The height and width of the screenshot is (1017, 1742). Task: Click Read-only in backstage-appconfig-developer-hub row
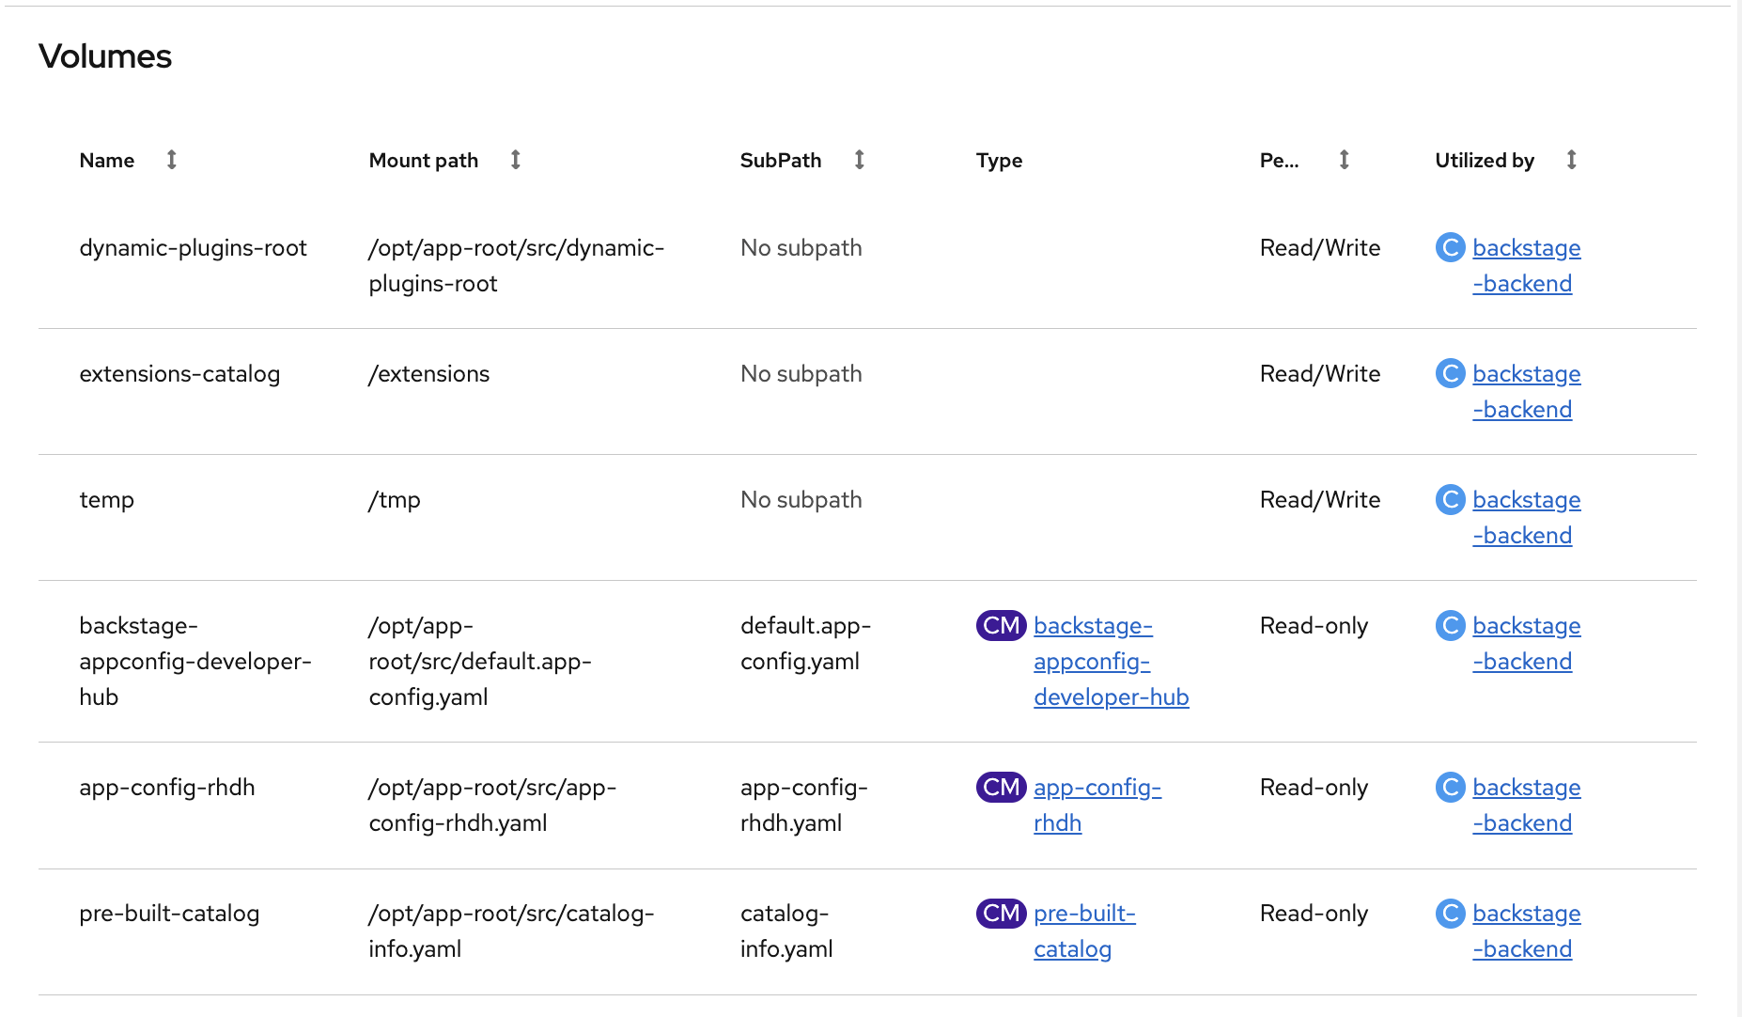point(1314,626)
